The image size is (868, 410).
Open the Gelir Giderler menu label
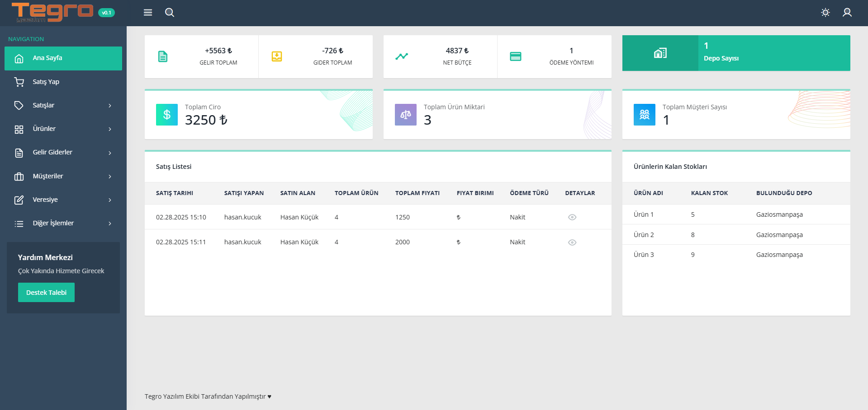[x=52, y=152]
